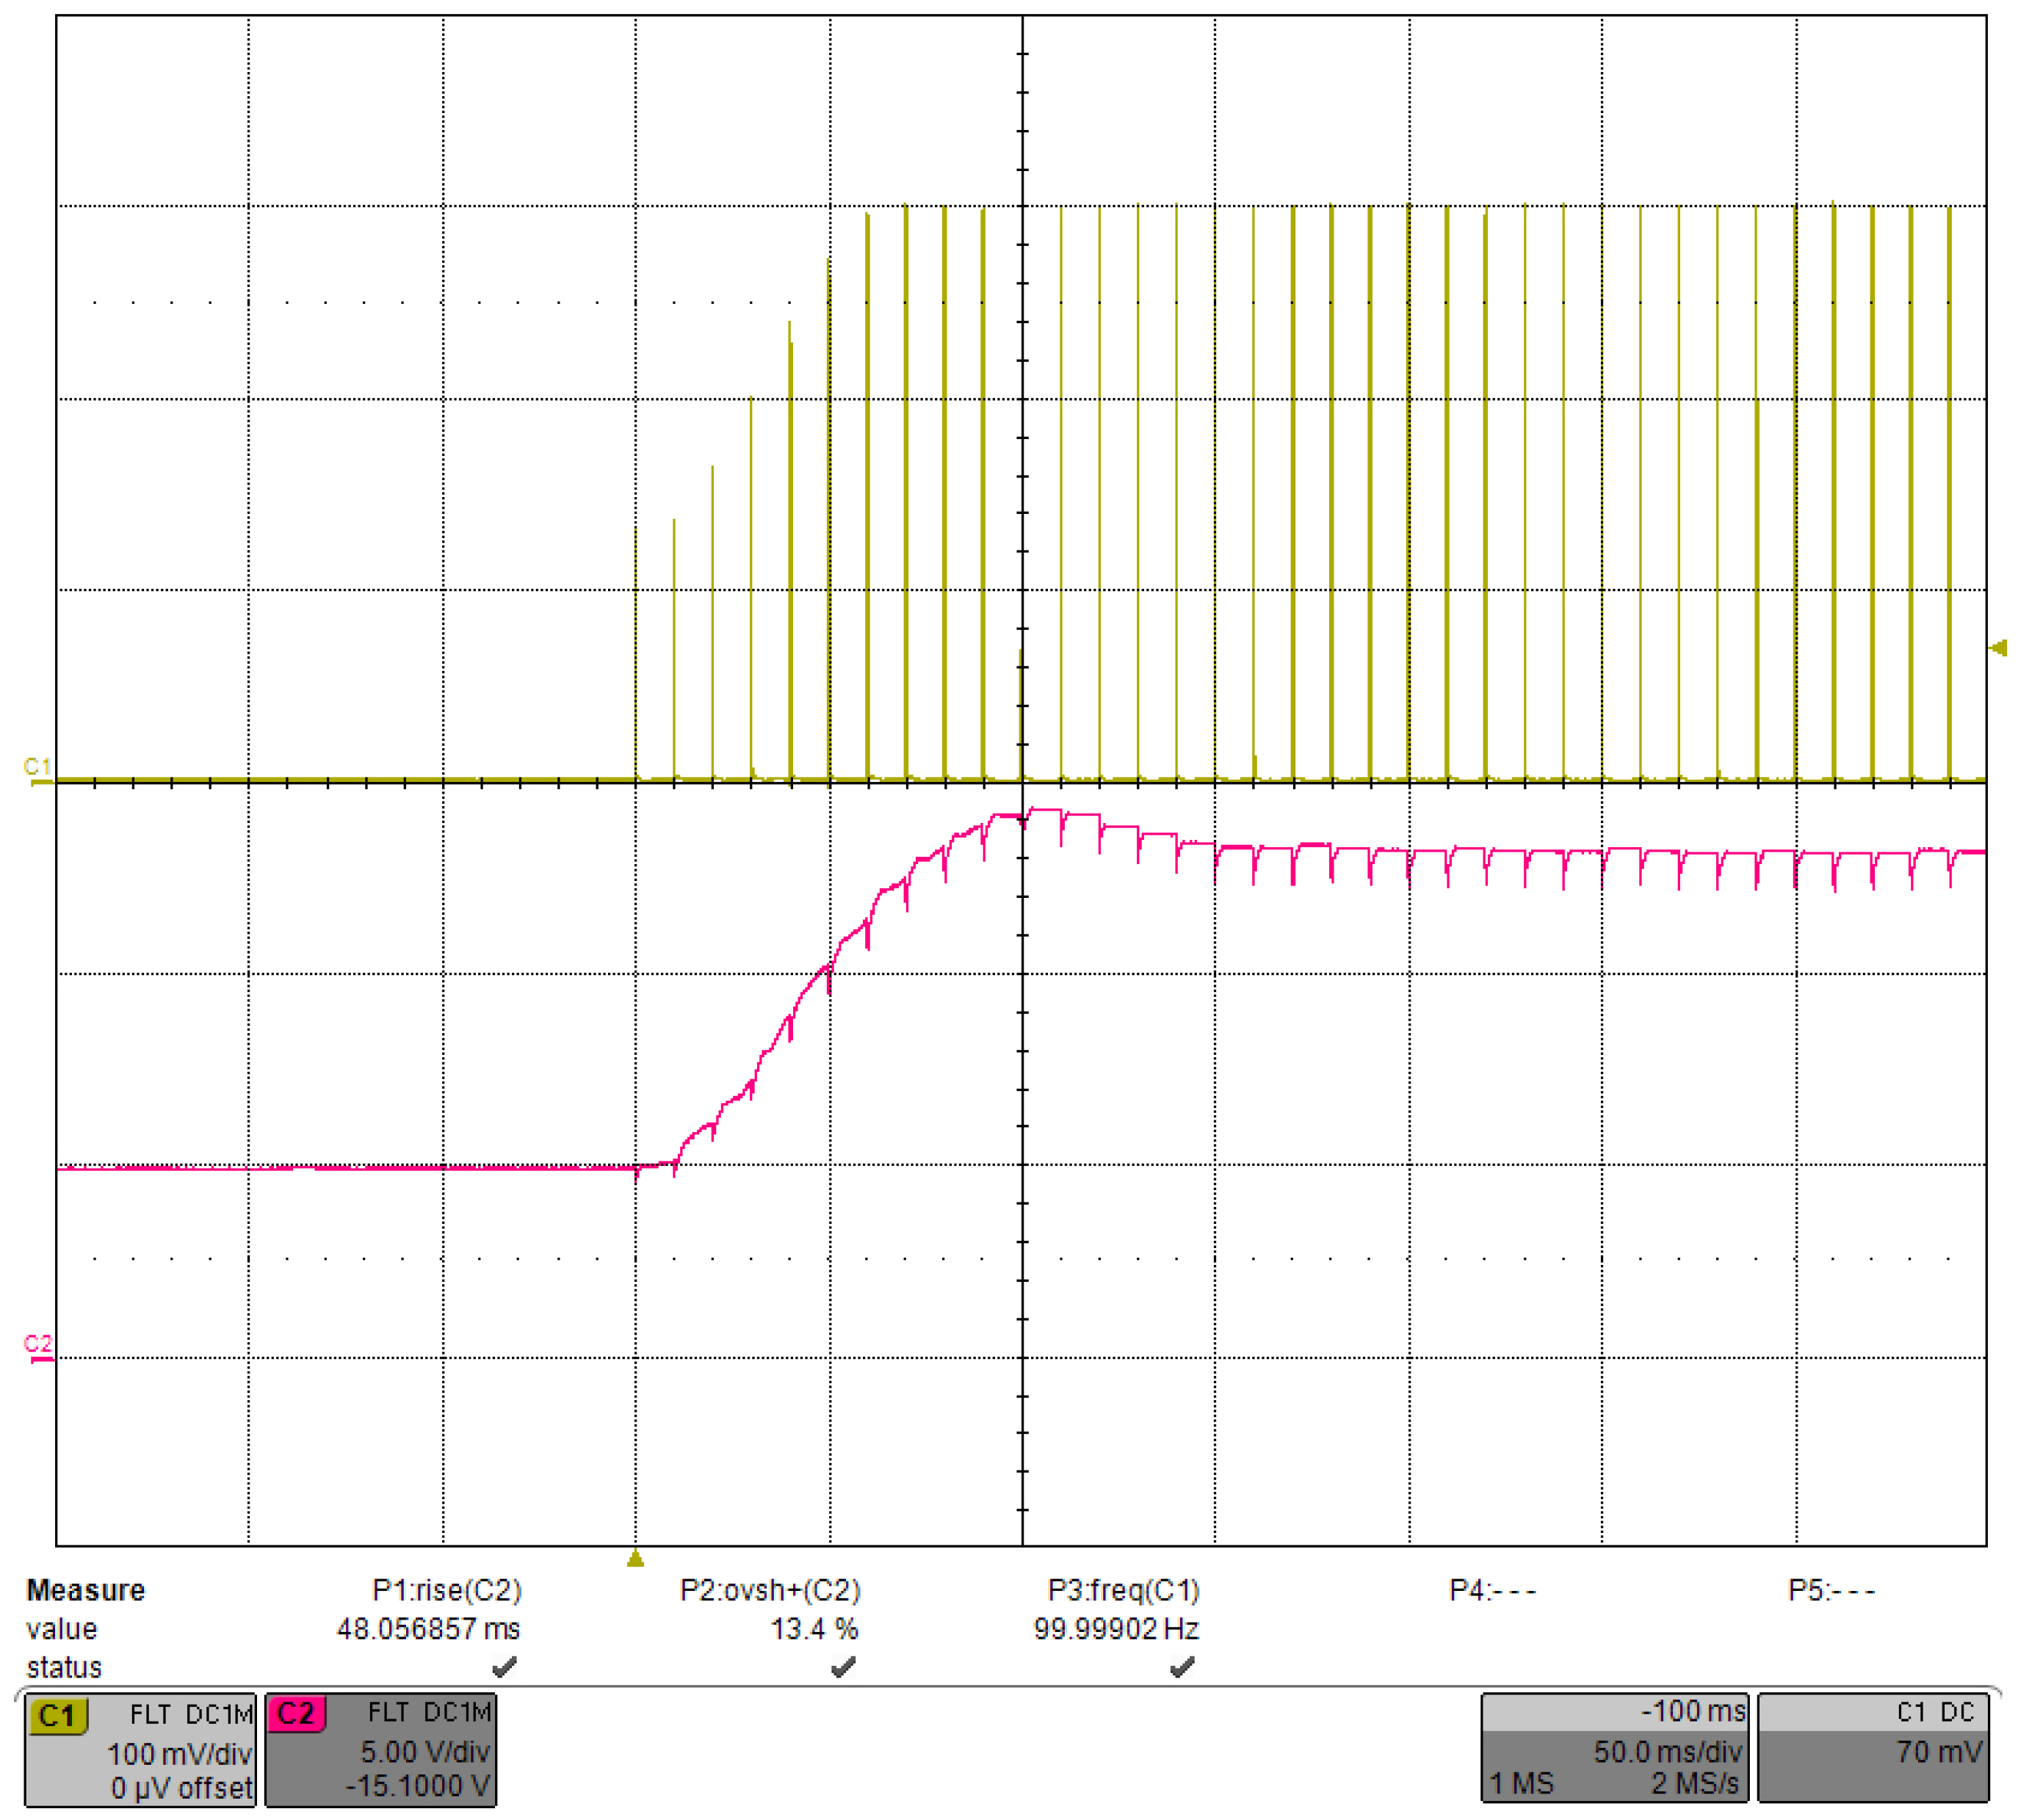The height and width of the screenshot is (1820, 2018).
Task: Click the C1 100 mV/div scale setting
Action: (179, 1754)
